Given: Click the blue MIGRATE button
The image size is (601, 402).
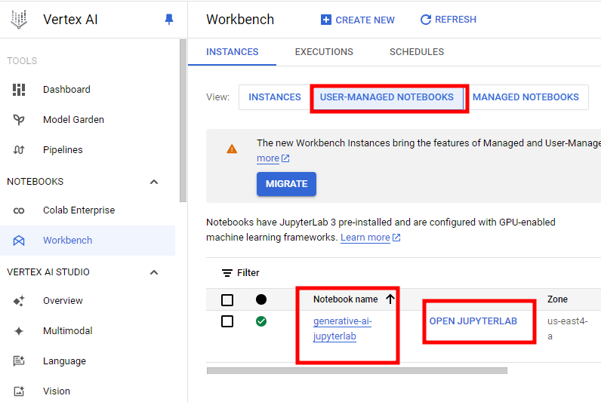Looking at the screenshot, I should 286,184.
